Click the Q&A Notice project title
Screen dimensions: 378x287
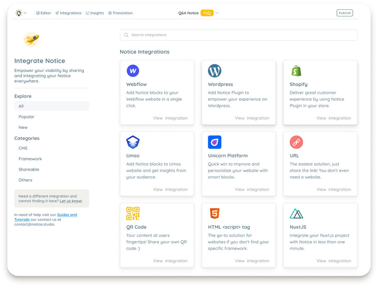tap(188, 13)
